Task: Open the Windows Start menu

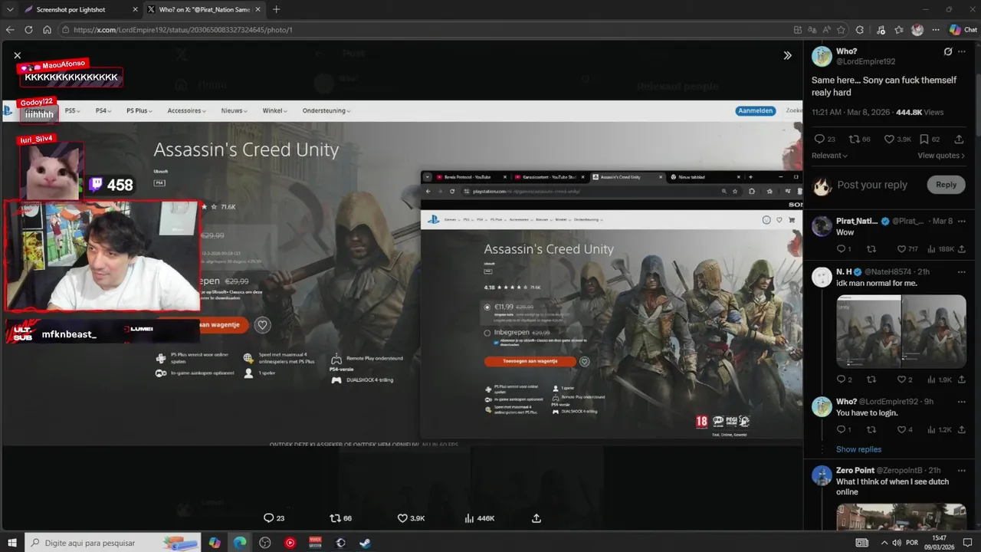Action: [11, 543]
